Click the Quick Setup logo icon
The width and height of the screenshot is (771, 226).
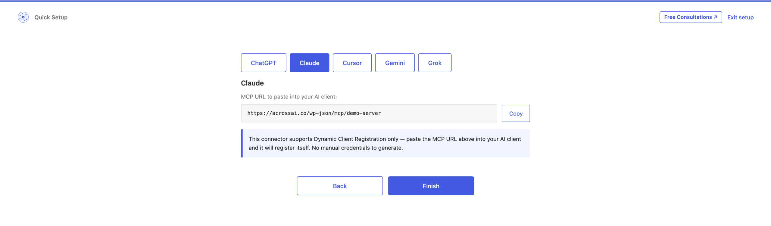click(x=23, y=17)
